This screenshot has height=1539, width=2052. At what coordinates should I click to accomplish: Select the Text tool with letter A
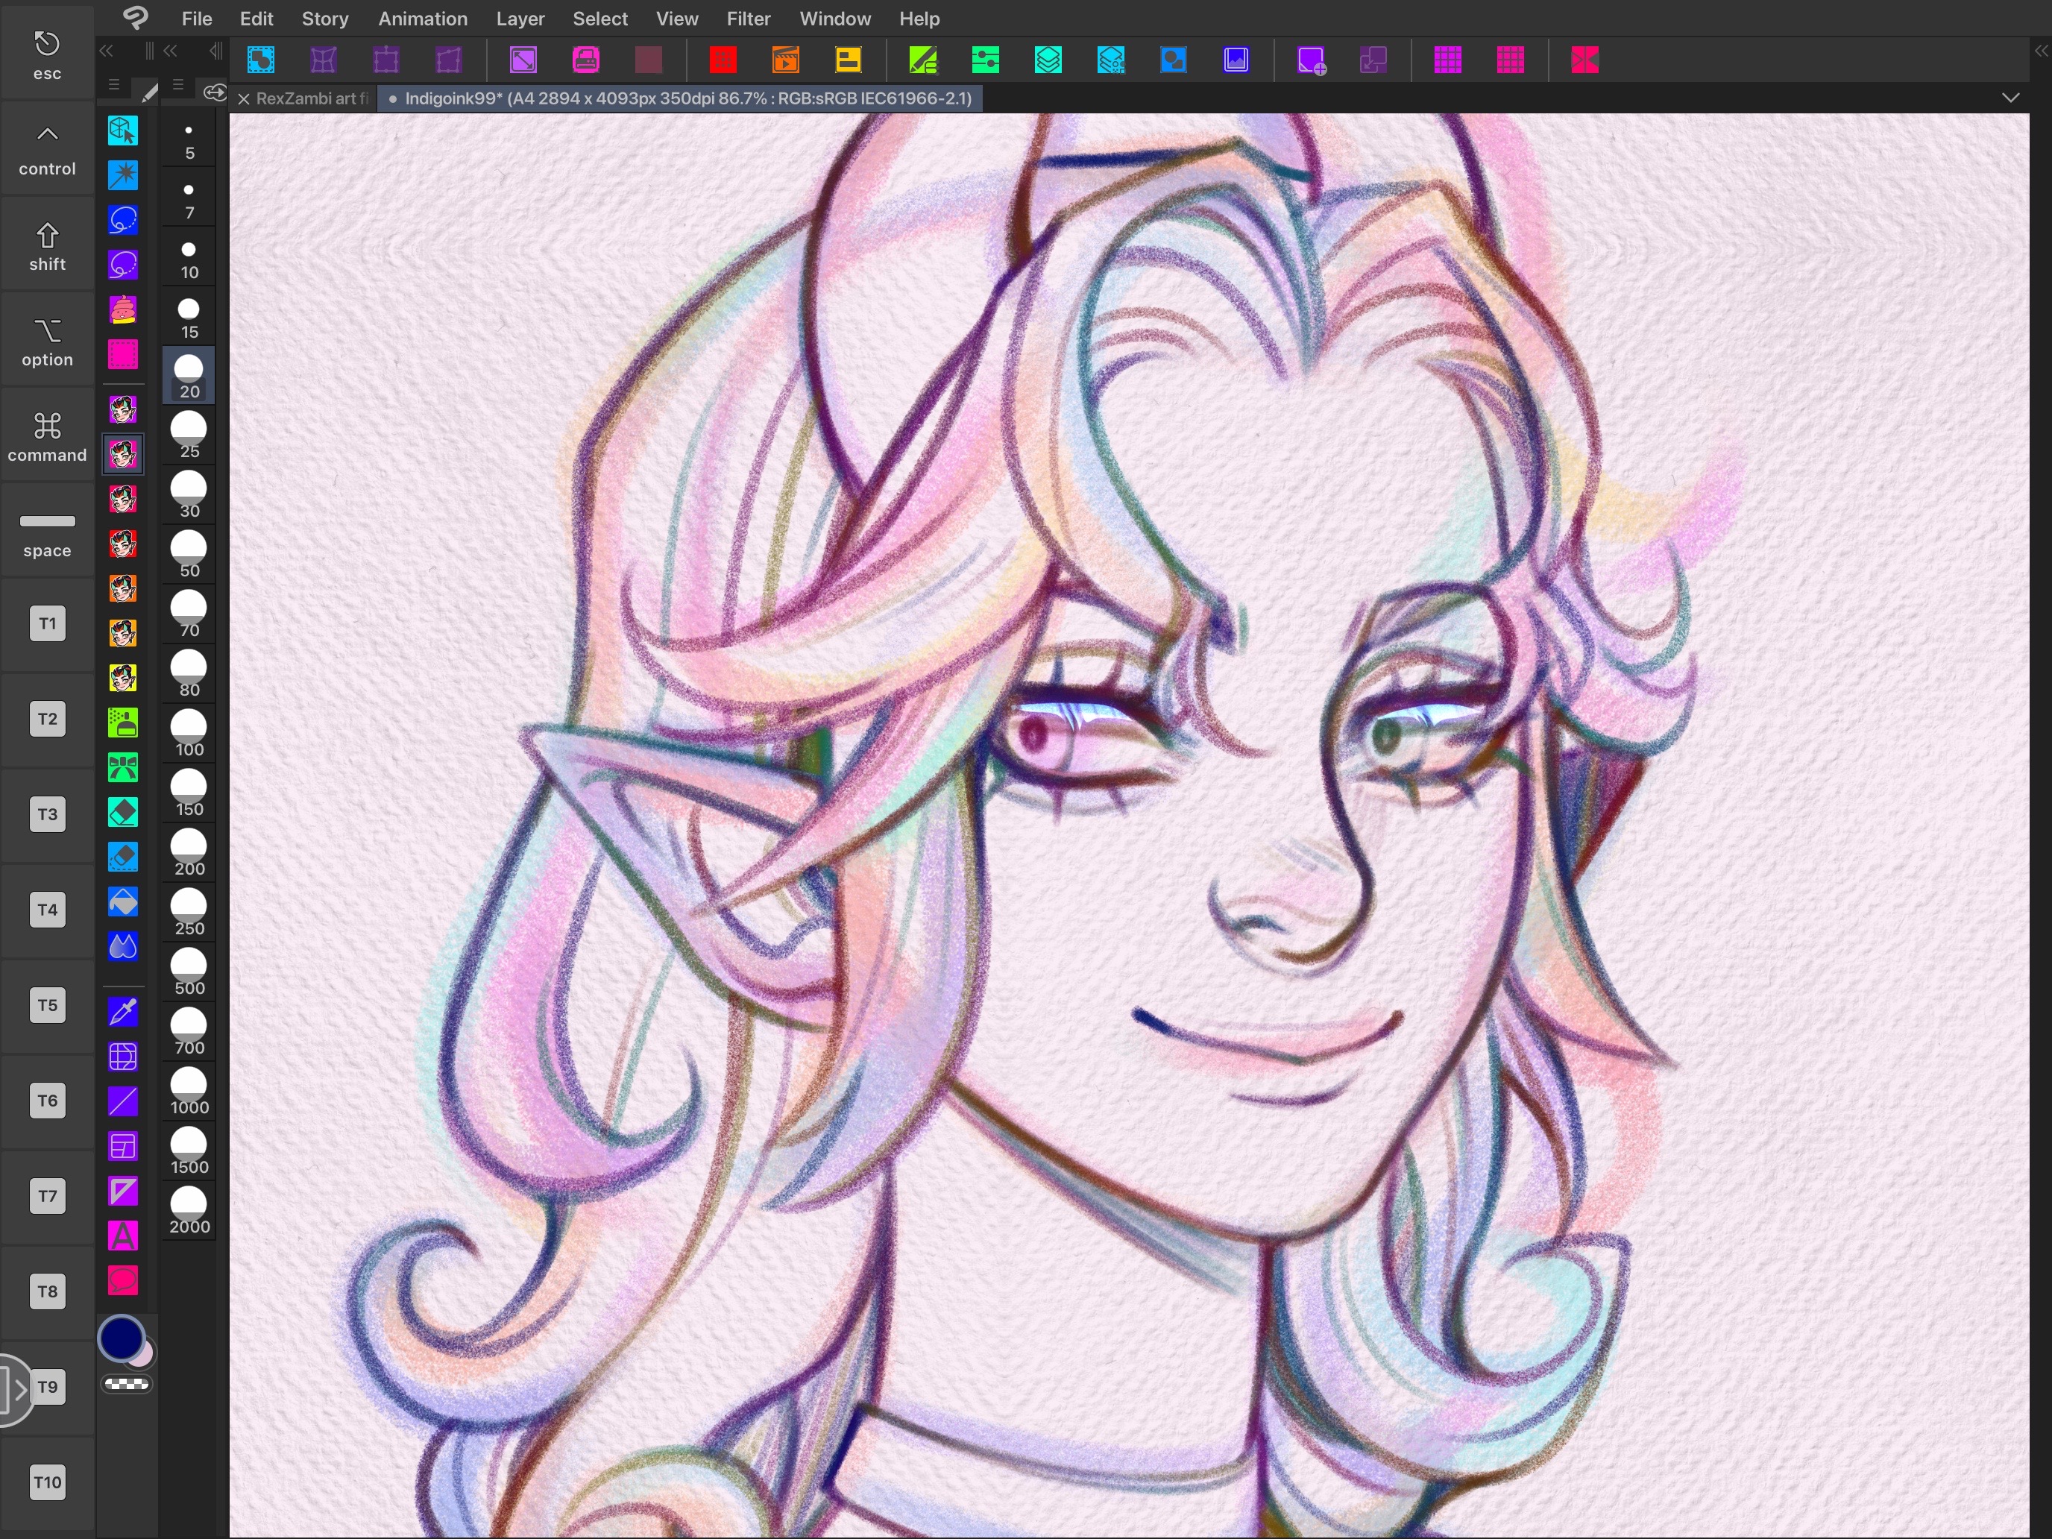pyautogui.click(x=122, y=1236)
